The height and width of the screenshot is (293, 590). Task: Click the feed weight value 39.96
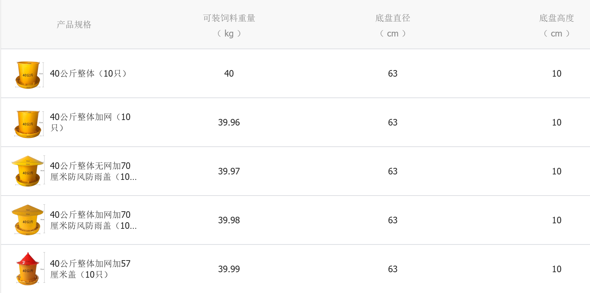click(x=229, y=123)
